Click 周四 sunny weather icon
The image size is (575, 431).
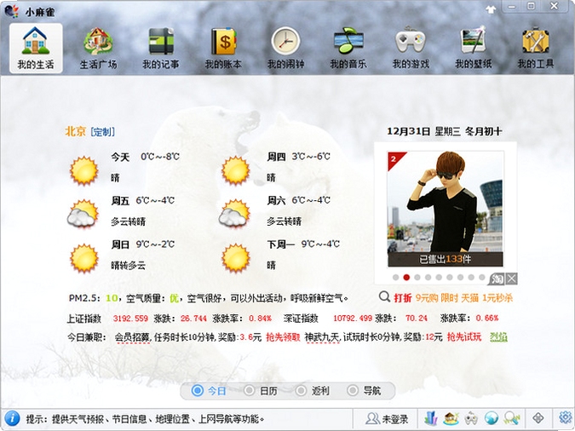pyautogui.click(x=235, y=170)
